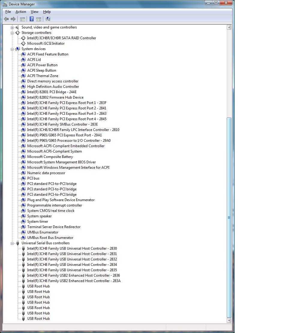
Task: Select ACPI Power Button entry
Action: click(42, 65)
